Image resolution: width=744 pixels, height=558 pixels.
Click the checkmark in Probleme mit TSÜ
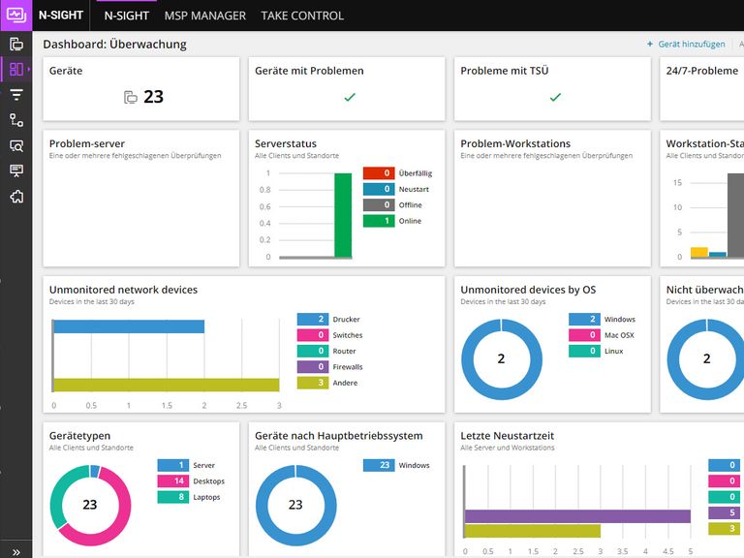click(555, 97)
